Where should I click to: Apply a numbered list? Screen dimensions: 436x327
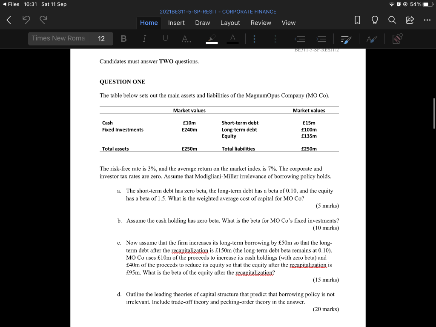[x=279, y=38]
